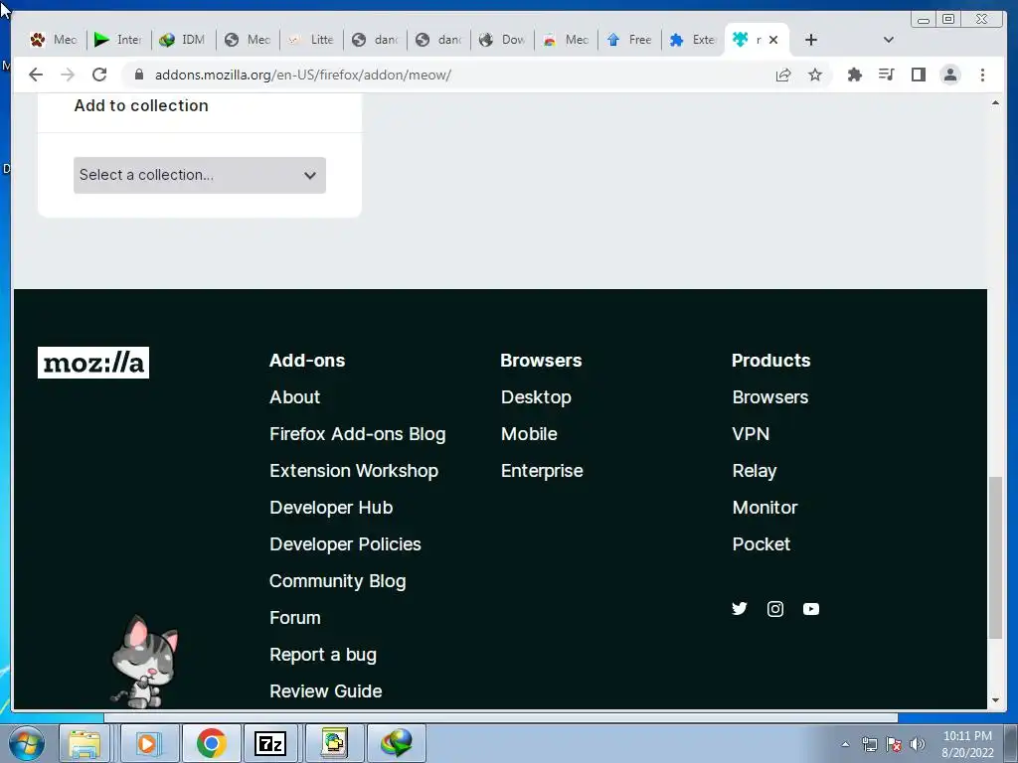Open Report a bug link
This screenshot has height=763, width=1018.
[323, 655]
